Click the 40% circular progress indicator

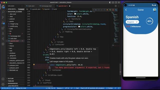click(x=149, y=21)
